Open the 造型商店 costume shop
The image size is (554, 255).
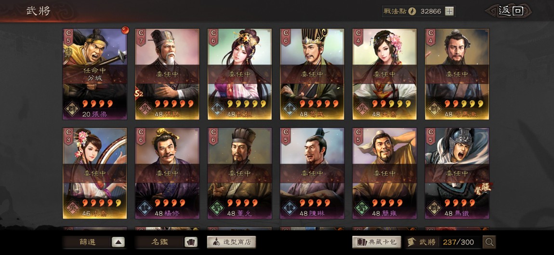click(231, 242)
